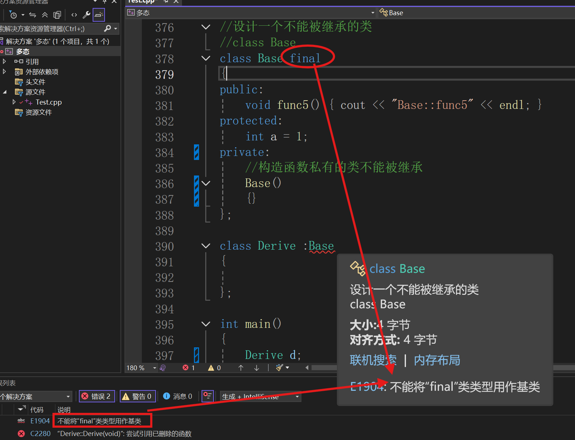Click the Collapse All double-chevron icon
Viewport: 575px width, 440px height.
[x=45, y=15]
